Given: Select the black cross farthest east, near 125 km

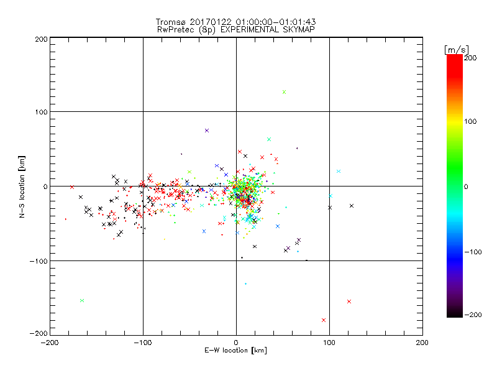Looking at the screenshot, I should (x=352, y=206).
